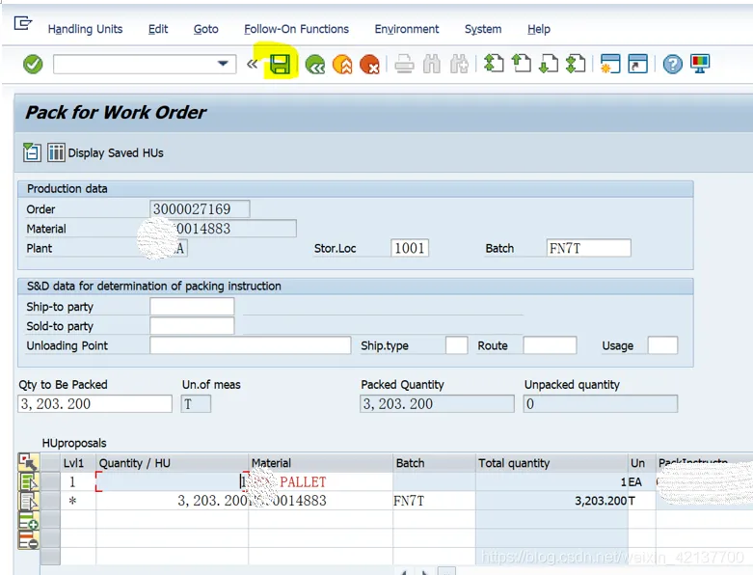The height and width of the screenshot is (575, 753).
Task: Click the table selection icon above HU rows
Action: pos(28,462)
